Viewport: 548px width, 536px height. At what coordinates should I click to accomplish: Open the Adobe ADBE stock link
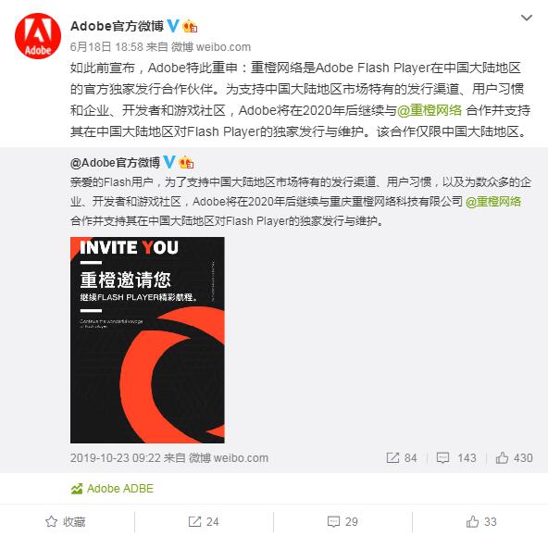pos(112,489)
